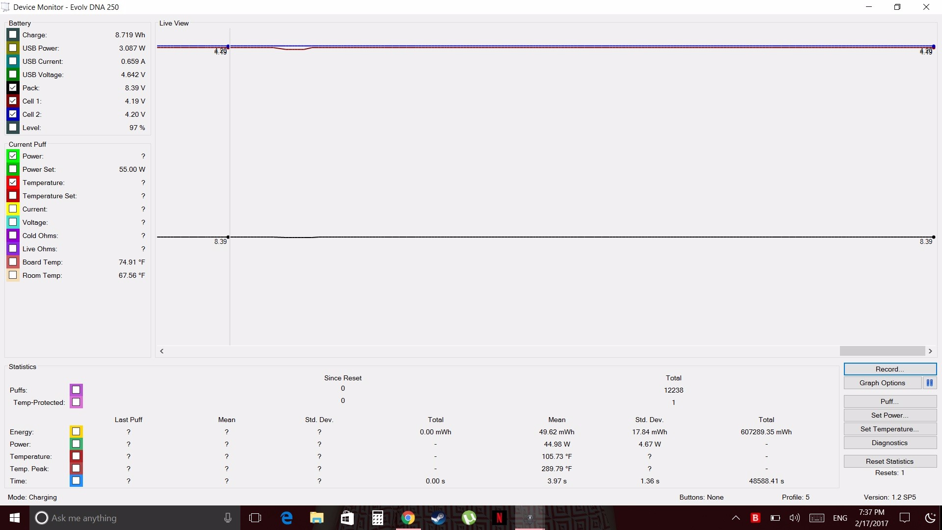Toggle the Puffs statistics checkbox

pyautogui.click(x=76, y=390)
